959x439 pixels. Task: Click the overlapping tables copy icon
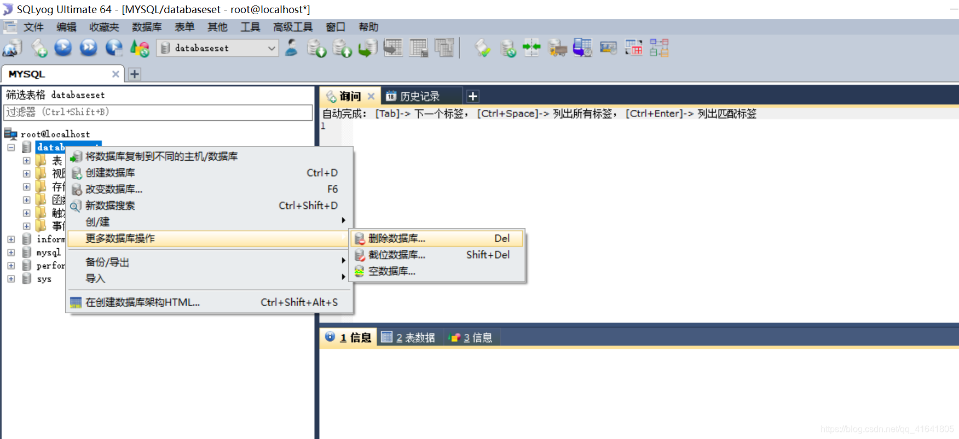tap(444, 48)
